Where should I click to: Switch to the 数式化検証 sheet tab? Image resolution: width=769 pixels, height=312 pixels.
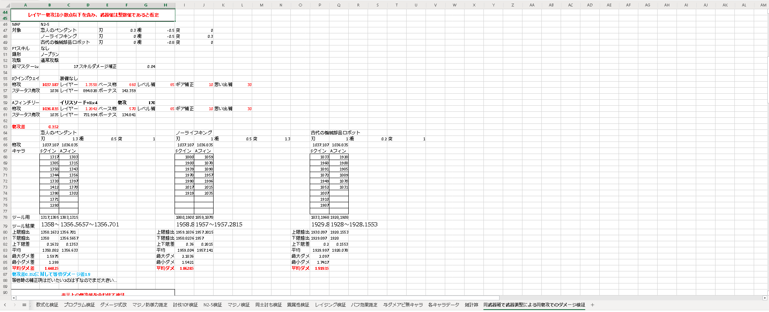point(47,305)
